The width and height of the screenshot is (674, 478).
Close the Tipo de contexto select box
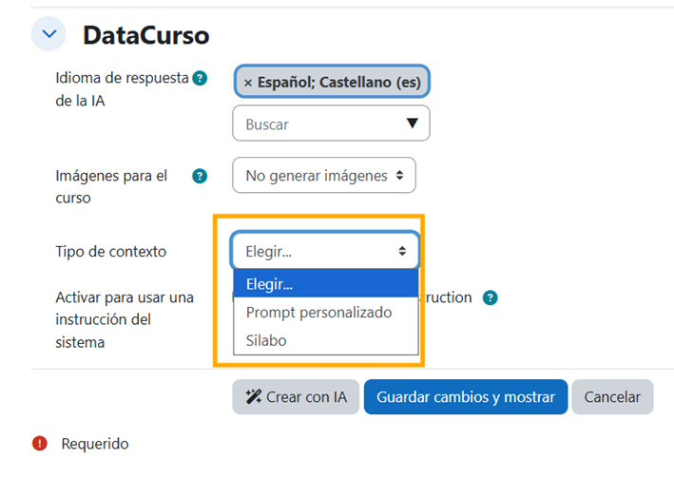(x=324, y=252)
